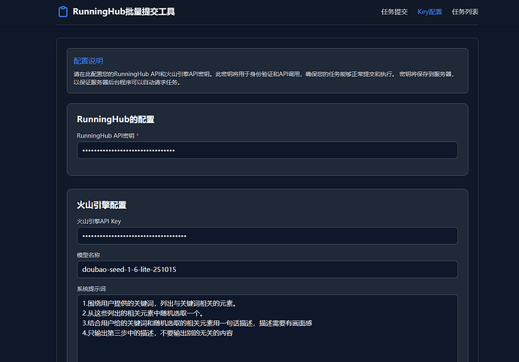Click inside the 系统提示词 textarea

tap(268, 328)
